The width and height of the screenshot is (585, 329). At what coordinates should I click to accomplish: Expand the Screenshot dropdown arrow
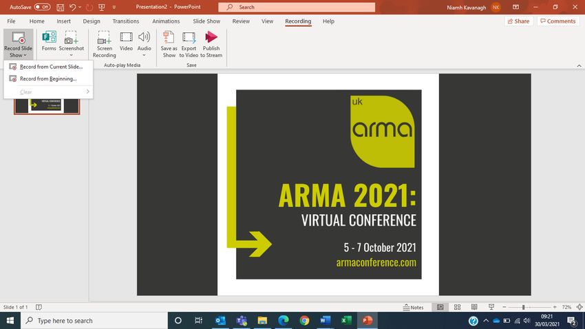point(72,55)
